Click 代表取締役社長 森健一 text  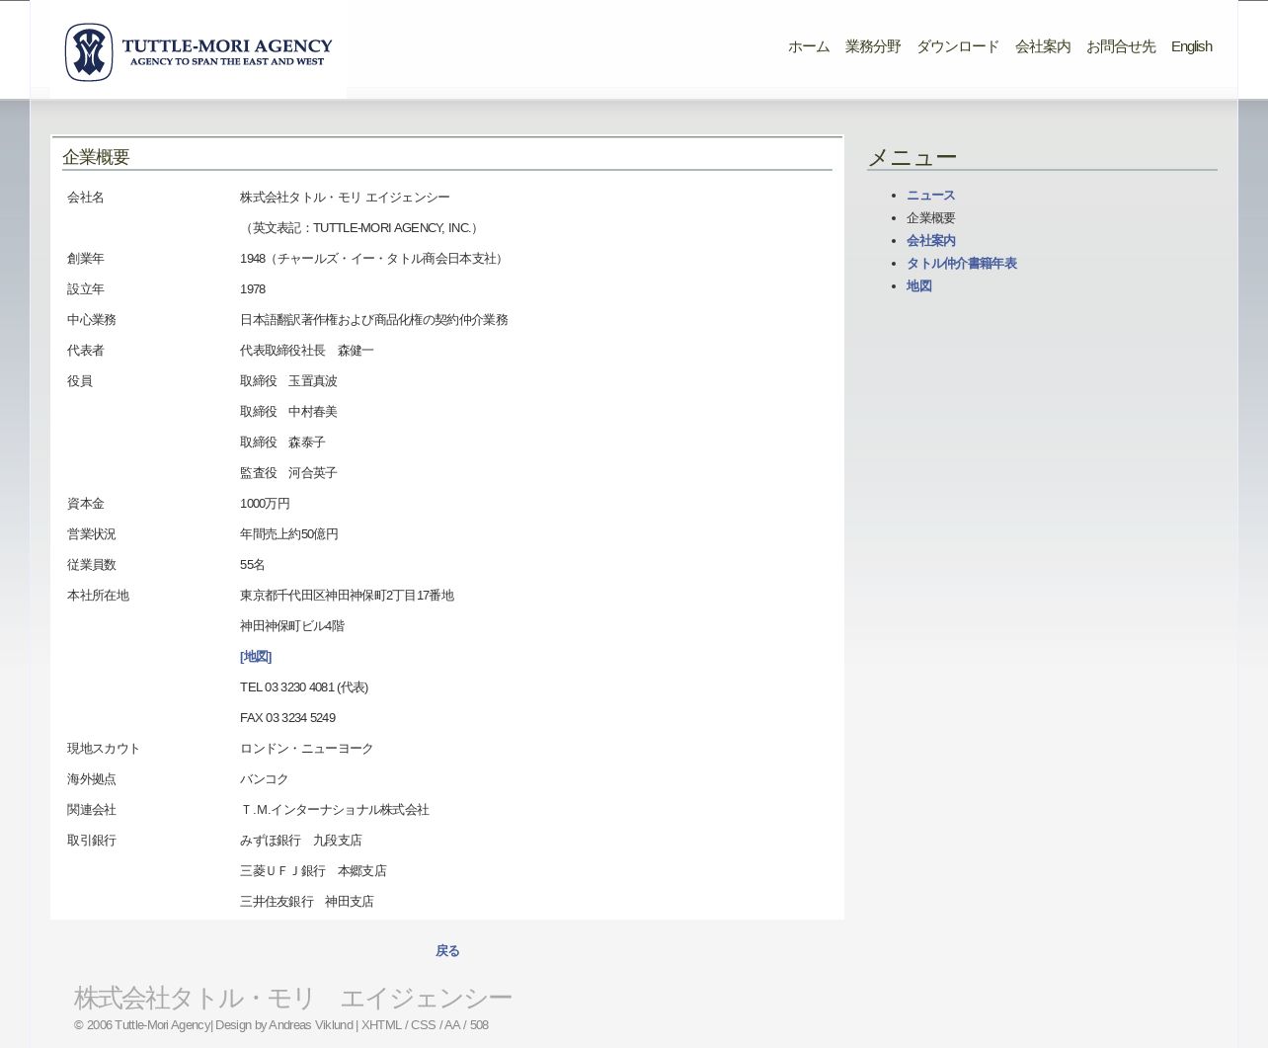click(307, 351)
